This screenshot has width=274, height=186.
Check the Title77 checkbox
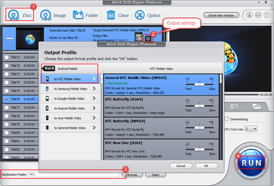coord(7,108)
